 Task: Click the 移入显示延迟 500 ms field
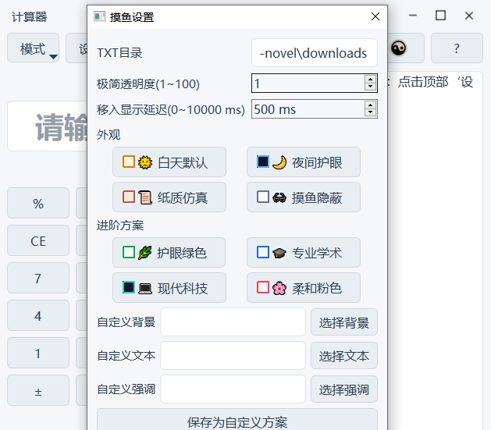(308, 109)
